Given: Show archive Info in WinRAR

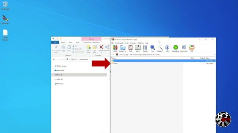Looking at the screenshot, I should click(x=167, y=48).
